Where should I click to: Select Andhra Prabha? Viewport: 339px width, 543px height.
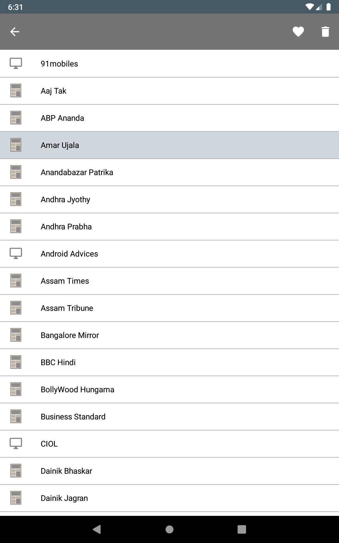pyautogui.click(x=169, y=227)
